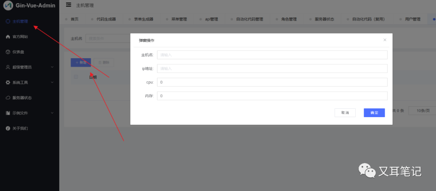Close the 弹窗操作 dialog with X
This screenshot has width=436, height=191.
point(385,40)
